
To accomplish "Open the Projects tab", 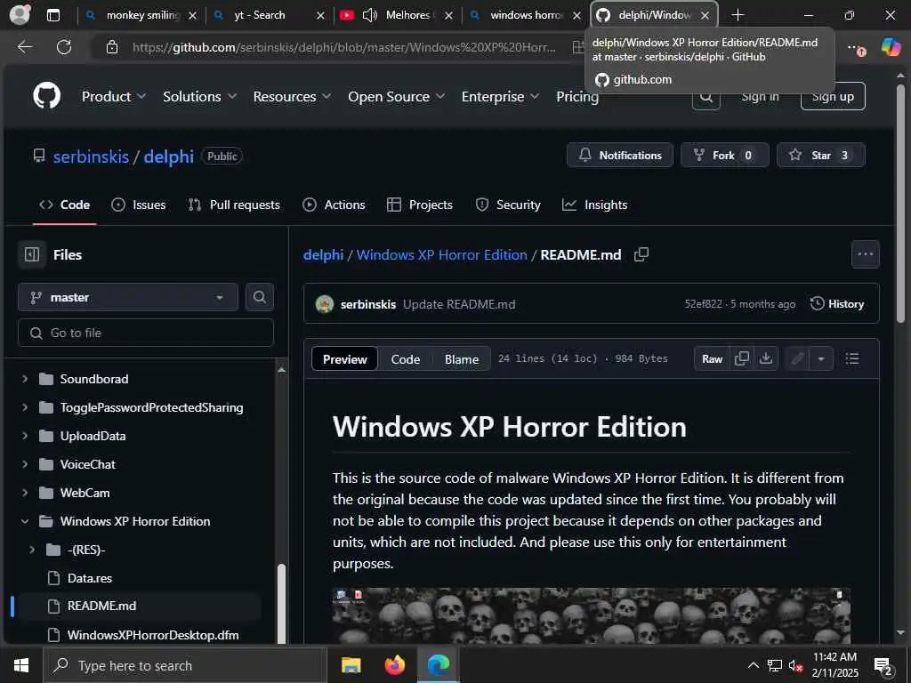I will click(x=420, y=205).
